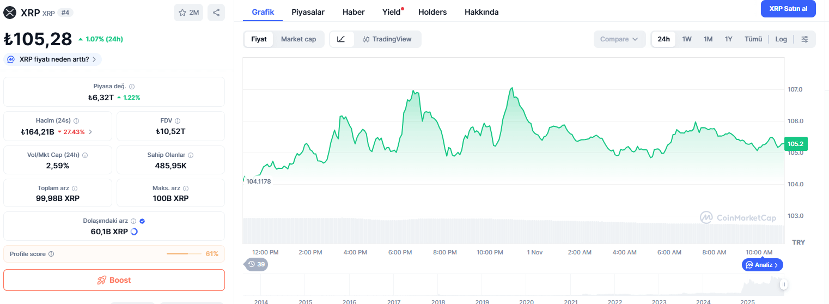
Task: Click the pause handle on range navigator
Action: (783, 284)
